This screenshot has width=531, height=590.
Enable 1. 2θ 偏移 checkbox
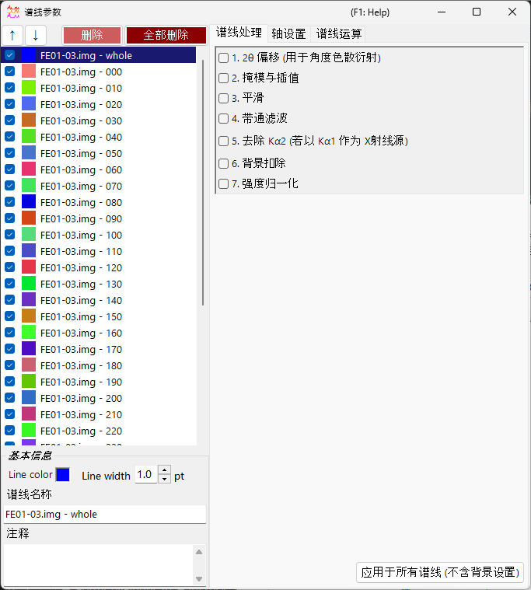224,58
